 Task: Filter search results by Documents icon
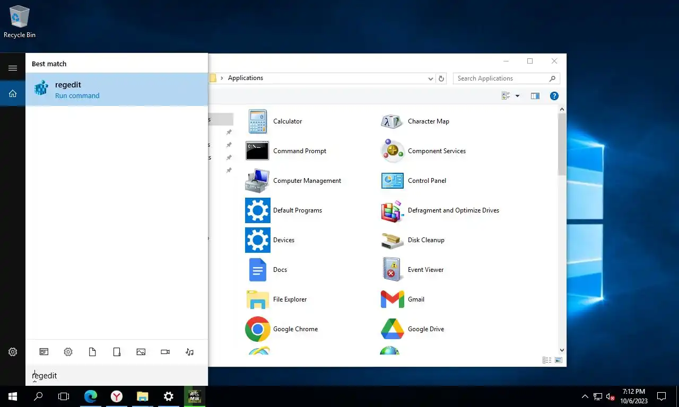pos(92,352)
